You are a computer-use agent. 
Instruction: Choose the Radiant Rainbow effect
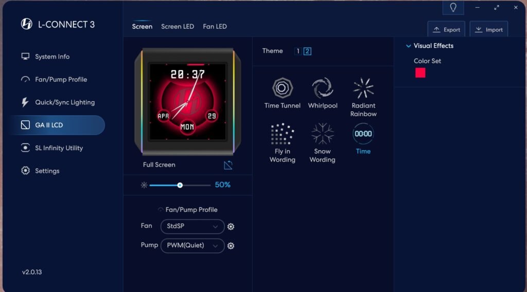coord(363,97)
